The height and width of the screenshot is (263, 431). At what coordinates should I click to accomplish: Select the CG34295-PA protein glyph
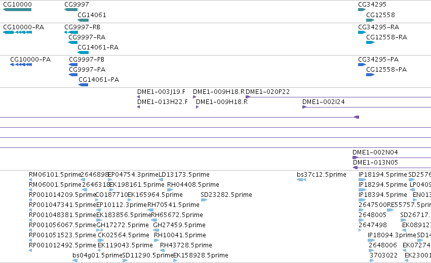(362, 65)
